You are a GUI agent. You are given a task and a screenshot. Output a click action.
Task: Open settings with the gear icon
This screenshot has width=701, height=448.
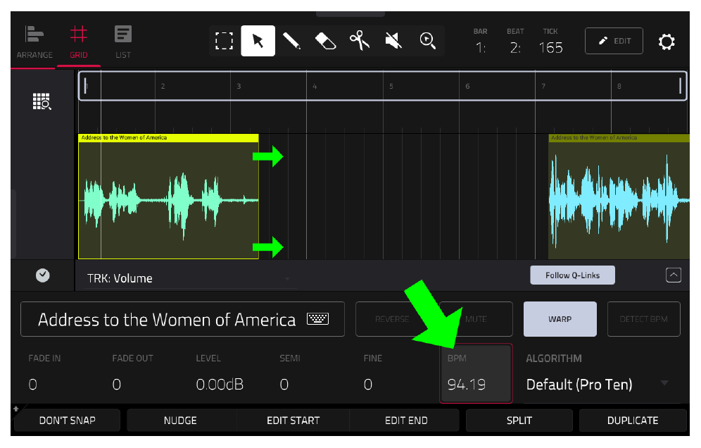point(666,42)
